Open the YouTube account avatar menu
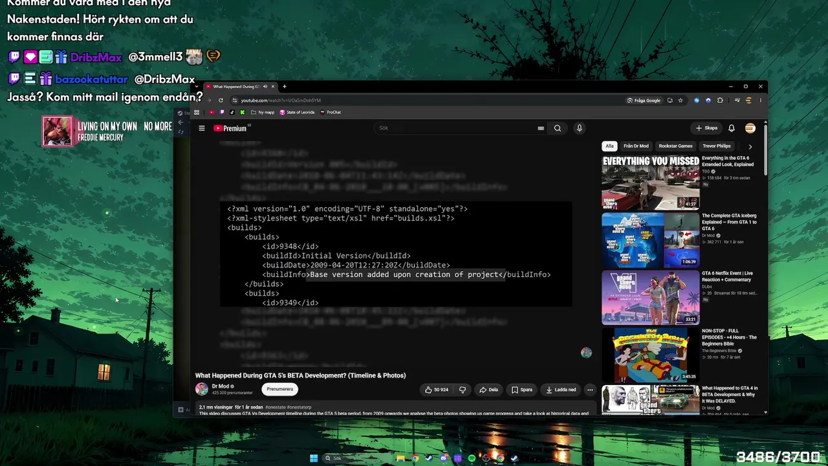This screenshot has width=828, height=466. [x=750, y=128]
